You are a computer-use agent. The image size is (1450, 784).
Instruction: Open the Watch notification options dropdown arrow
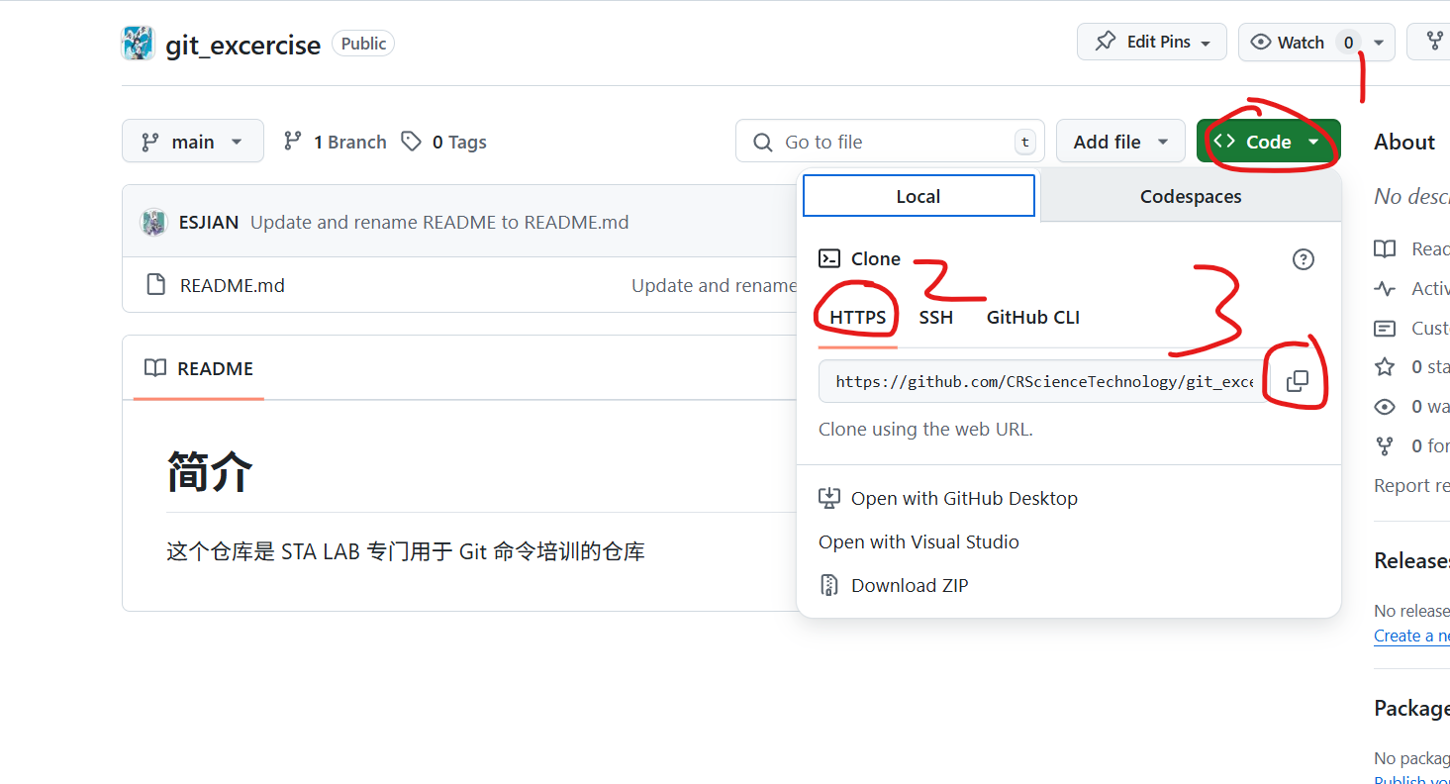(1379, 42)
